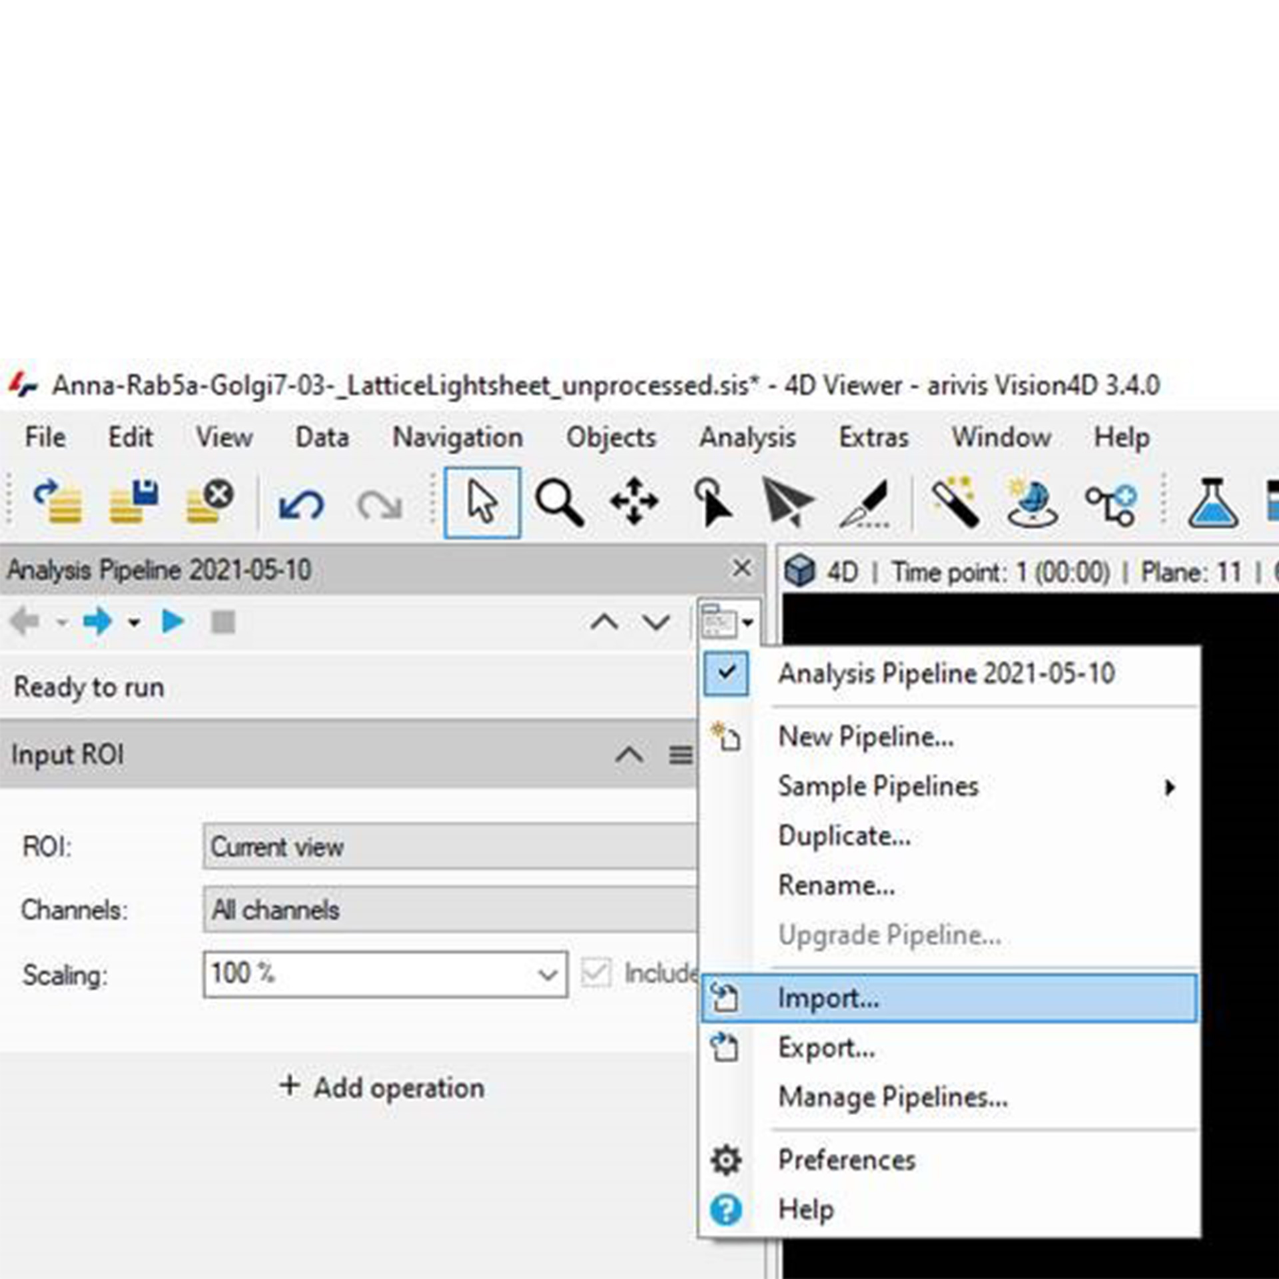The image size is (1279, 1279).
Task: Click the back step arrow
Action: click(x=26, y=622)
